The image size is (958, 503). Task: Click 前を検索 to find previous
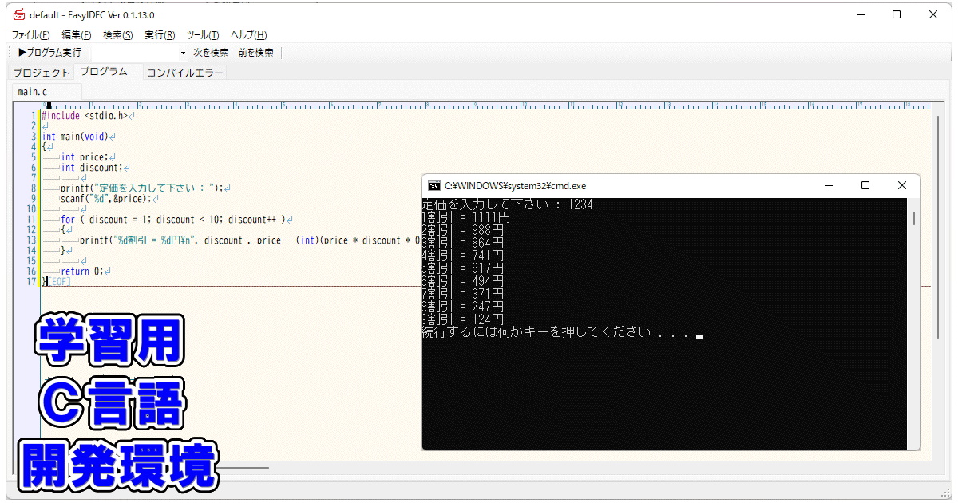(x=255, y=53)
